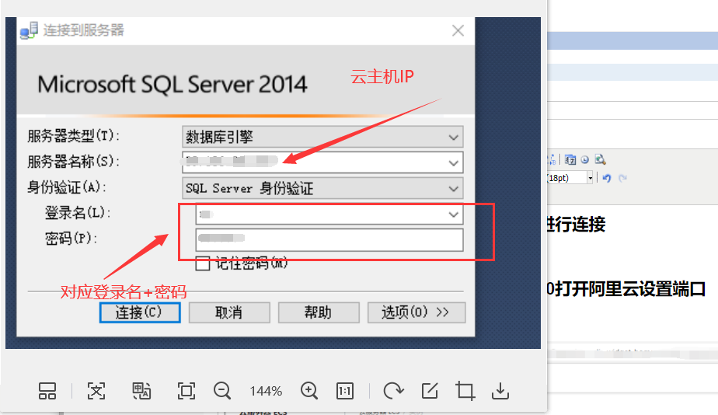
Task: Download the image with the download icon
Action: [500, 391]
